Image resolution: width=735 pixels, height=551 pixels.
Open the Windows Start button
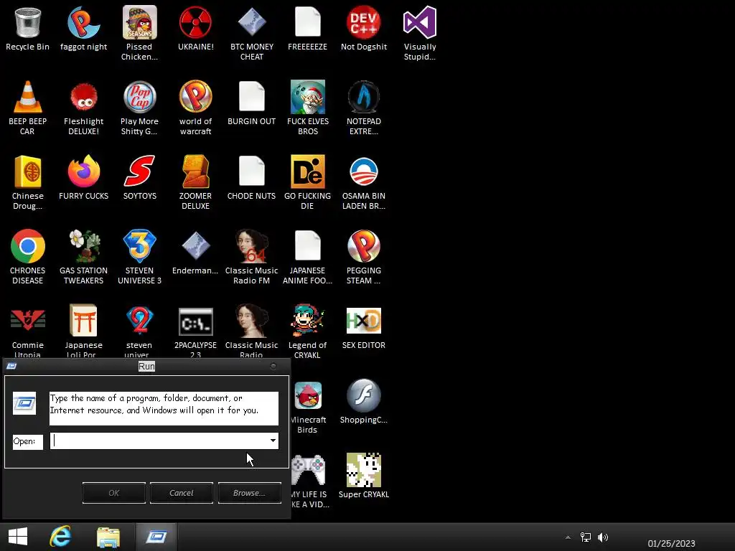[18, 537]
